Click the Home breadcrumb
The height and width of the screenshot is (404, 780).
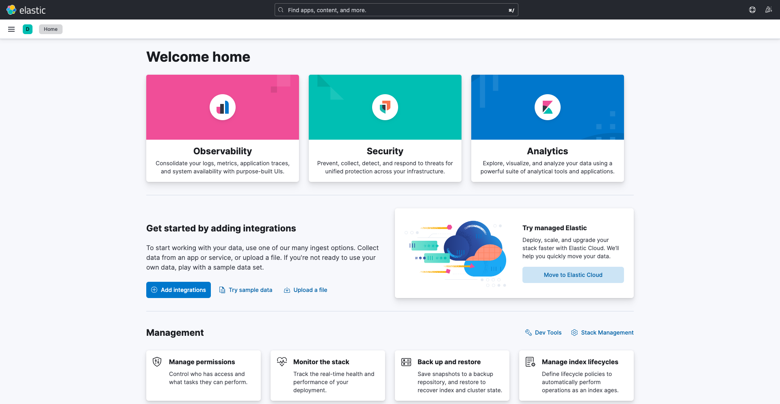point(51,29)
